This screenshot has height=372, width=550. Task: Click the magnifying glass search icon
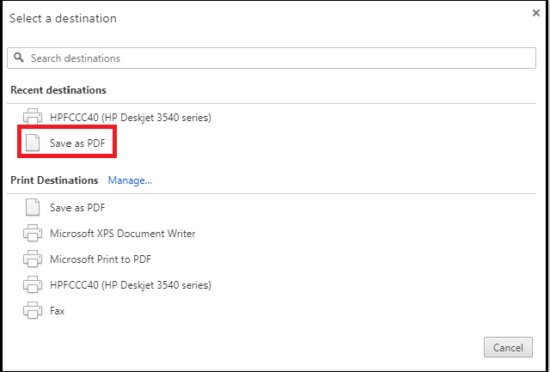19,58
